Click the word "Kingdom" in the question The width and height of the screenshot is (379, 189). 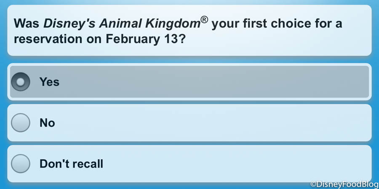click(x=176, y=24)
